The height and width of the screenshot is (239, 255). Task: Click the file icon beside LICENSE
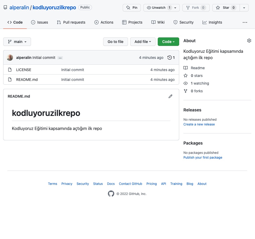pyautogui.click(x=10, y=70)
